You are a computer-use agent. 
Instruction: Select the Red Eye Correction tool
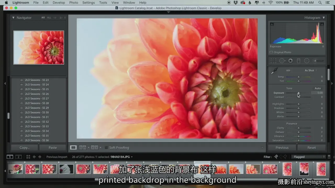[x=291, y=61]
